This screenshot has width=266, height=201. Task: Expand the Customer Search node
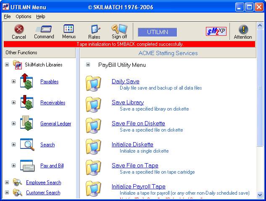coord(7,193)
